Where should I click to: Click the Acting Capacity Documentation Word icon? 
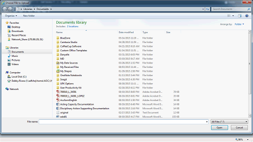(58, 104)
